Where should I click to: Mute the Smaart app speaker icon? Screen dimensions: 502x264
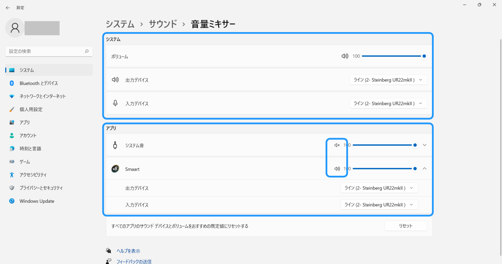337,169
